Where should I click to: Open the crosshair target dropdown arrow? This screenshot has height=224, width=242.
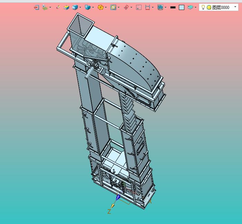(131, 7)
